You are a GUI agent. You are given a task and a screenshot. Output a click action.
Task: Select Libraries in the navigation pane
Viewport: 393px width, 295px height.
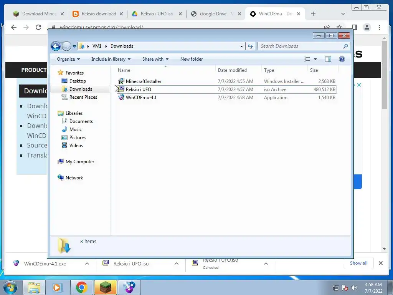pos(74,113)
